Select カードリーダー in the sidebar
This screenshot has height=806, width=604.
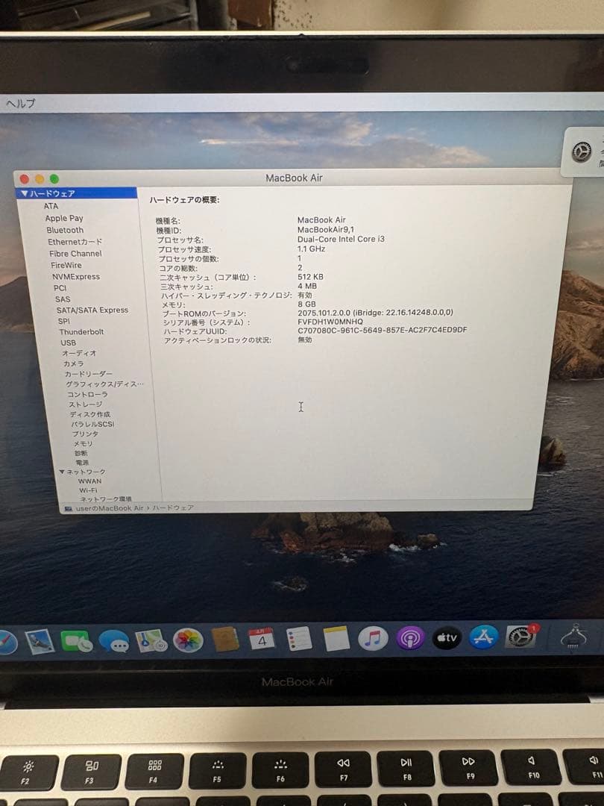[x=88, y=374]
